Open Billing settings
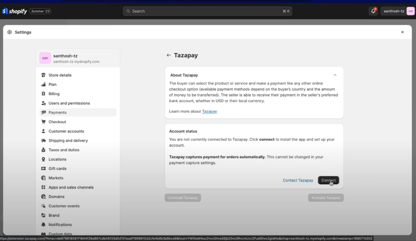Viewport: 416px width, 241px height. [78, 94]
